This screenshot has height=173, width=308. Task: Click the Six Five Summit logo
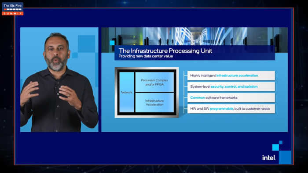point(13,9)
